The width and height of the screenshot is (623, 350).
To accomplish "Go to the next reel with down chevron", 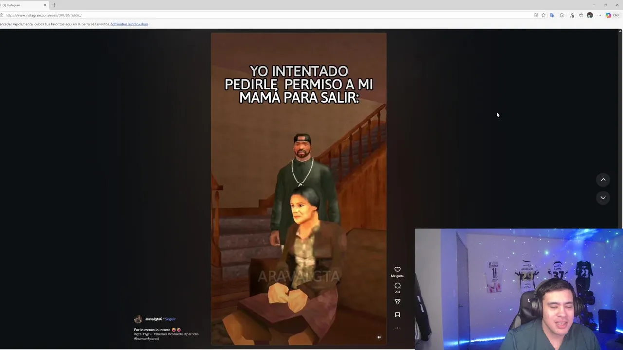I will pyautogui.click(x=603, y=198).
